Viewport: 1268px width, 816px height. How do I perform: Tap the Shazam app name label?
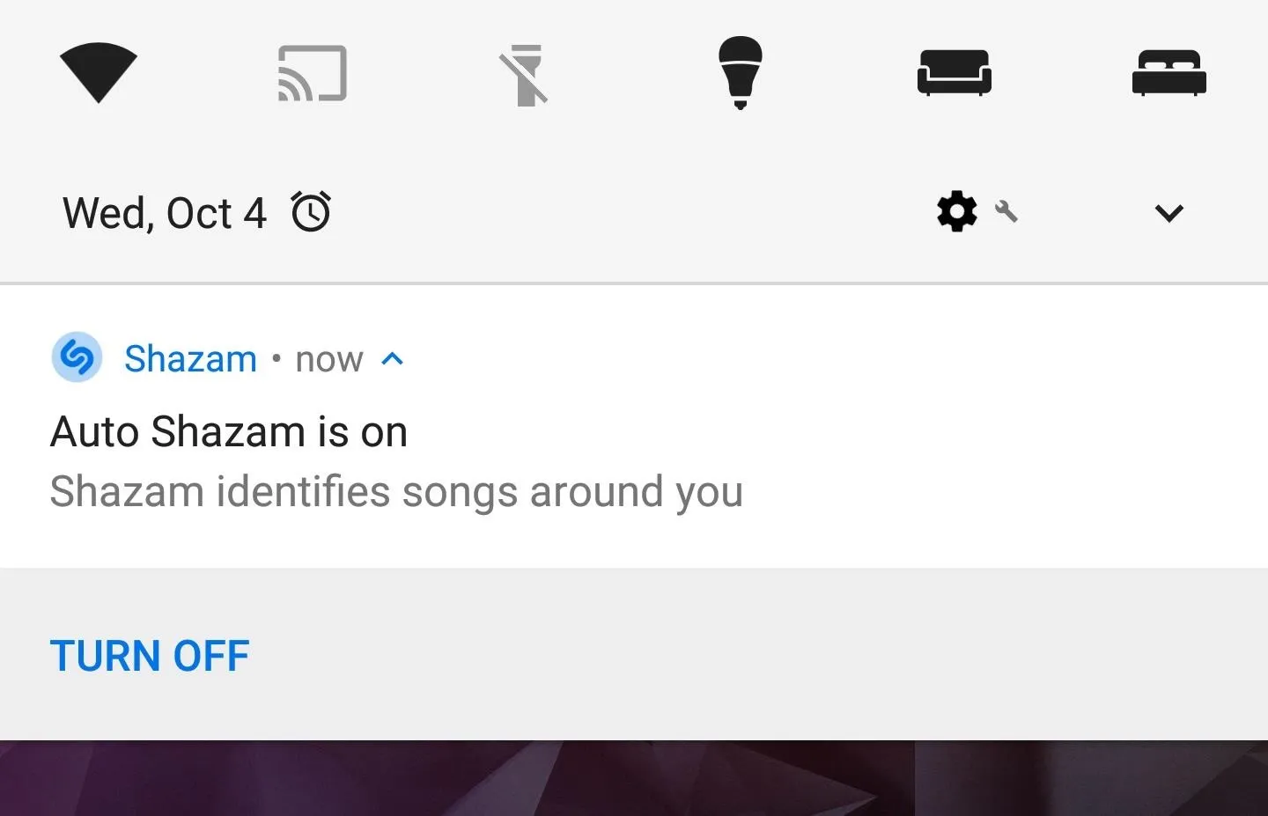[x=190, y=358]
